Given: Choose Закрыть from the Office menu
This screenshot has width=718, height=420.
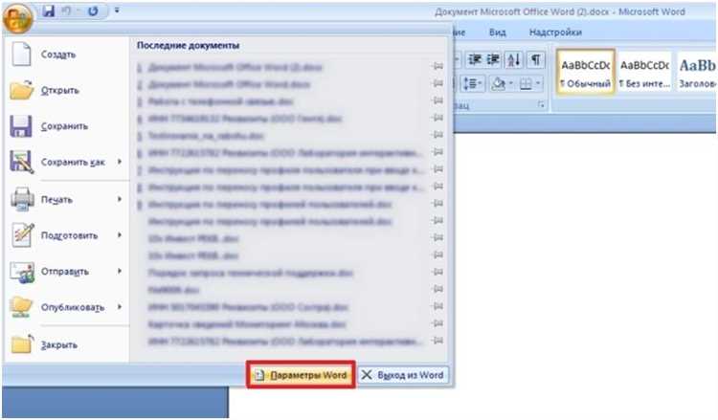Looking at the screenshot, I should pyautogui.click(x=66, y=344).
